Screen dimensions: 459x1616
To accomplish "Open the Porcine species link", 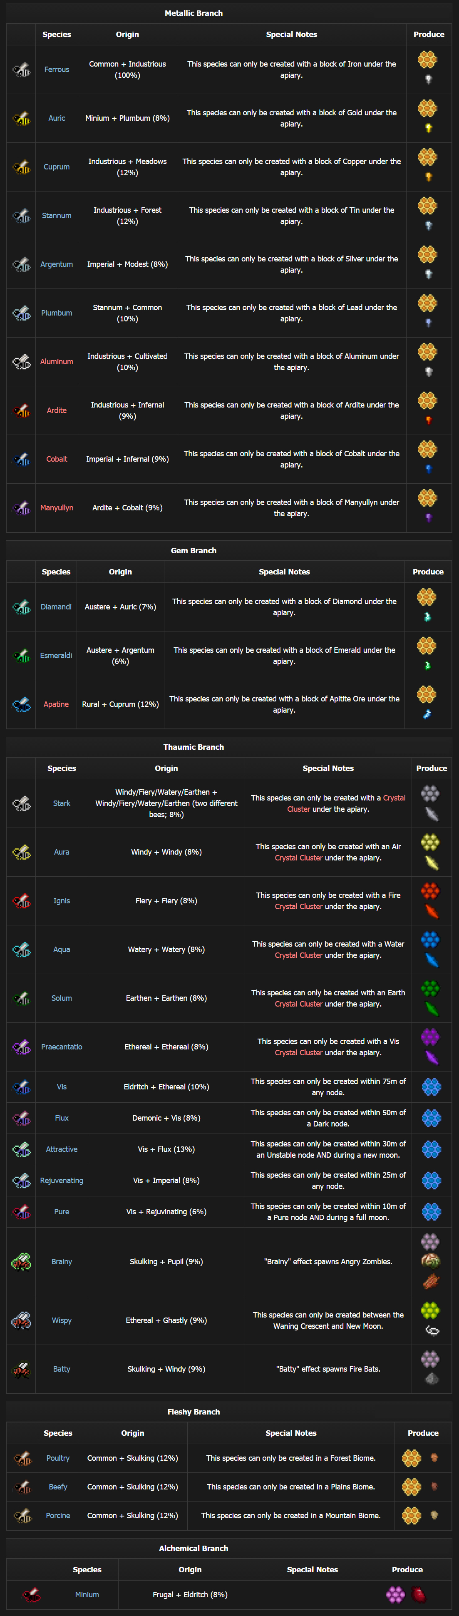I will tap(58, 1515).
